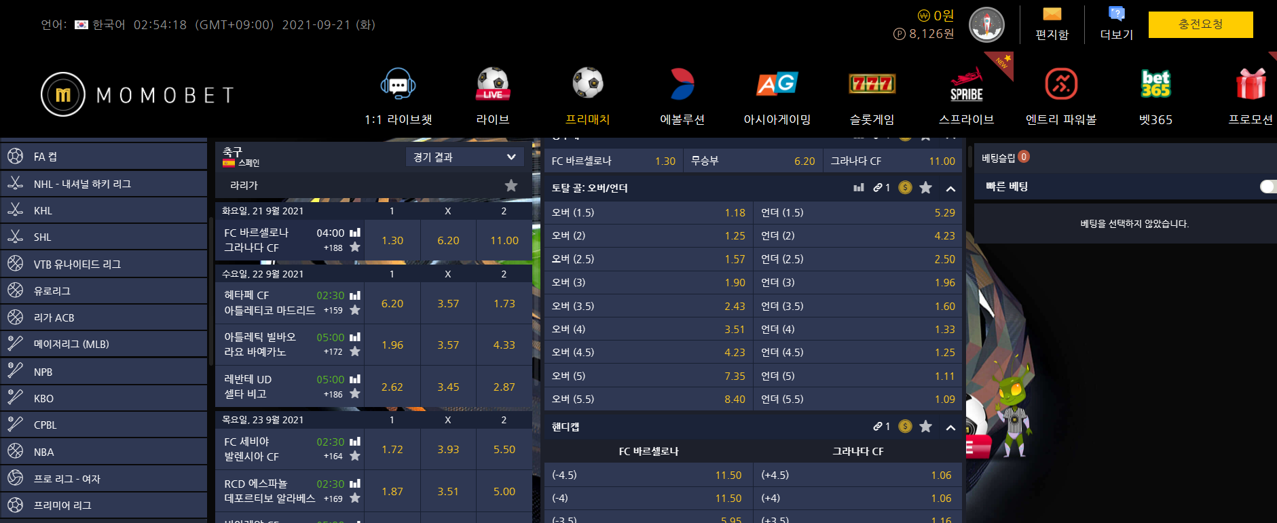Open the 라이브 live soccer icon

click(493, 85)
